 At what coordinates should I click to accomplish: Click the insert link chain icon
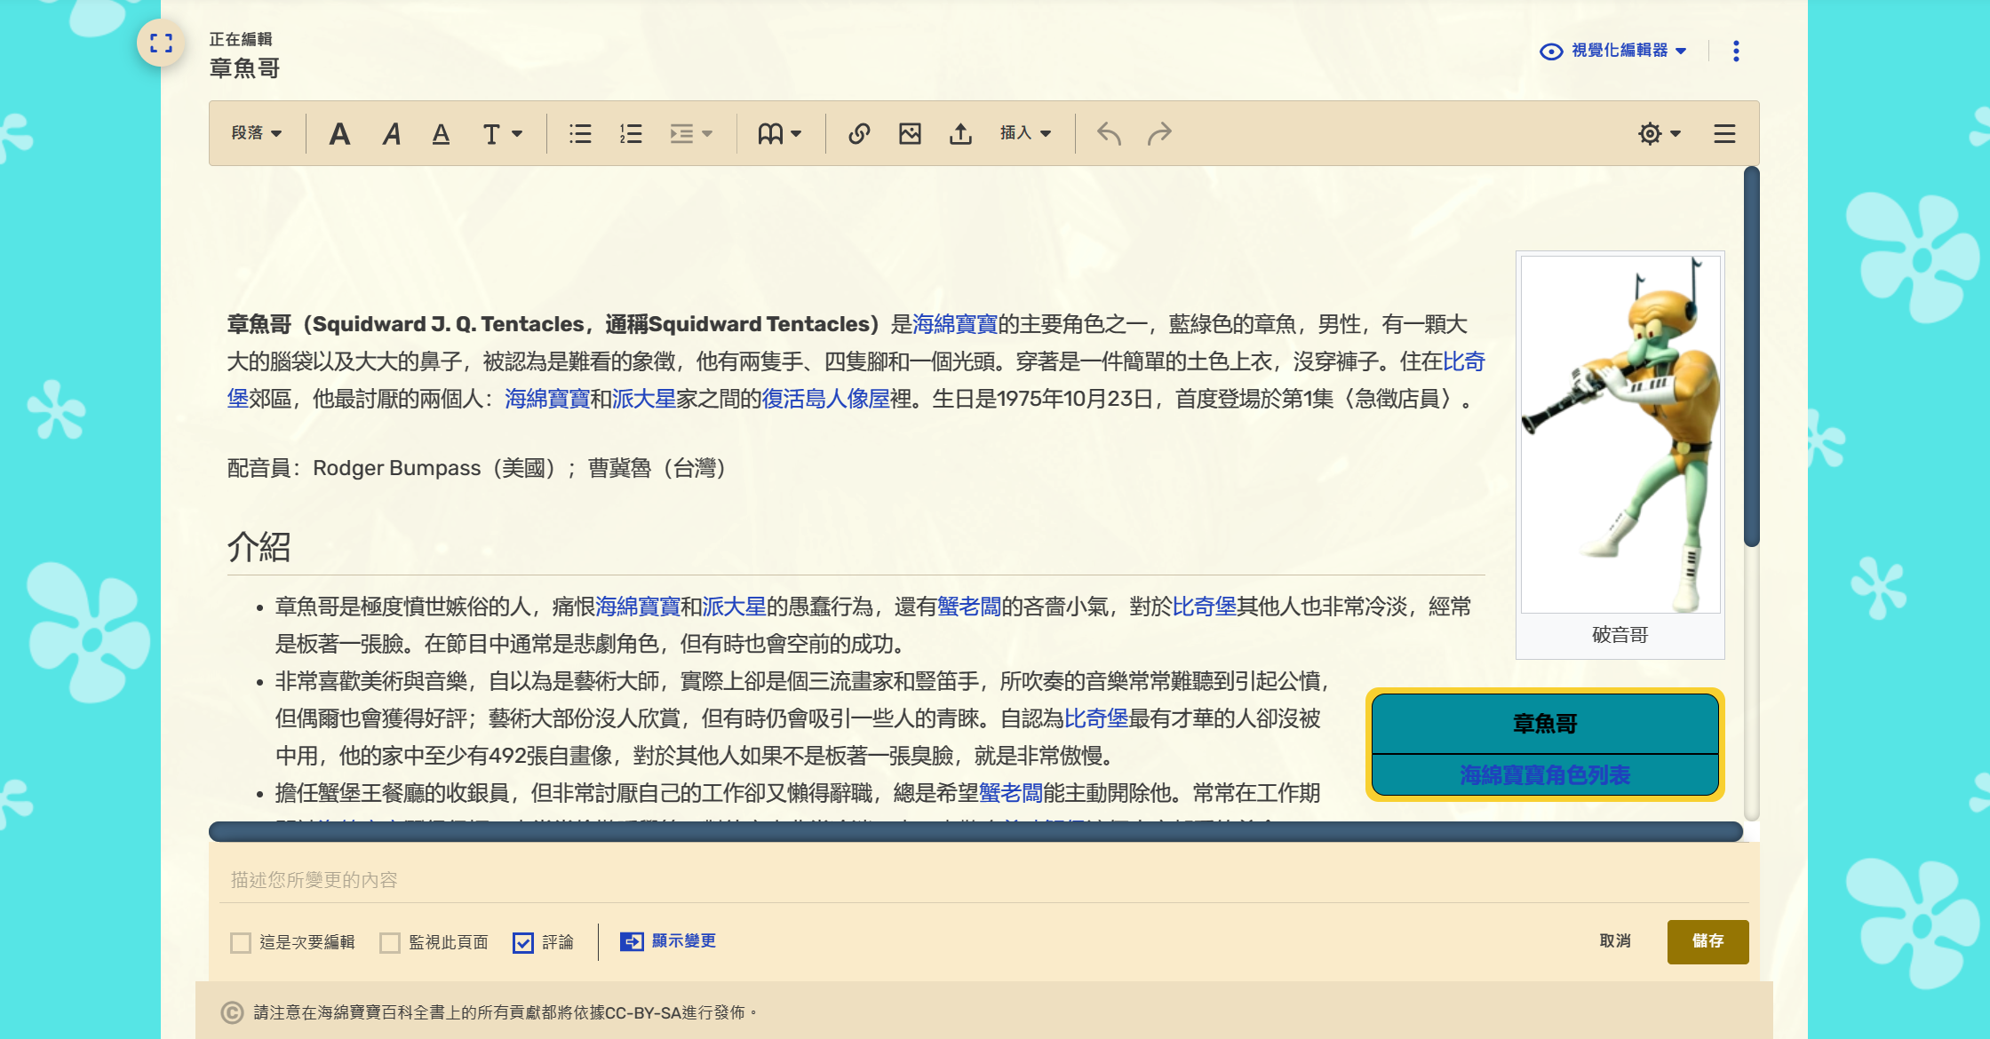click(858, 134)
